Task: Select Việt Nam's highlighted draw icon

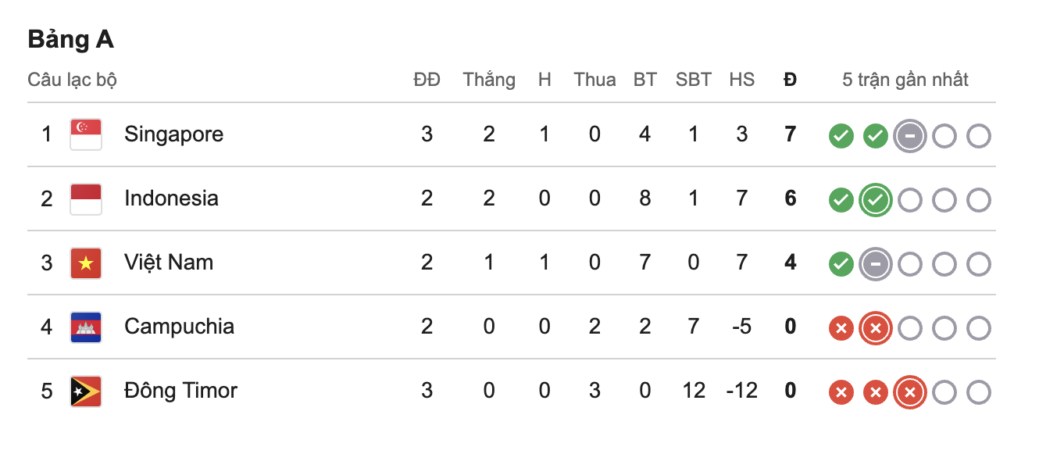Action: (876, 265)
